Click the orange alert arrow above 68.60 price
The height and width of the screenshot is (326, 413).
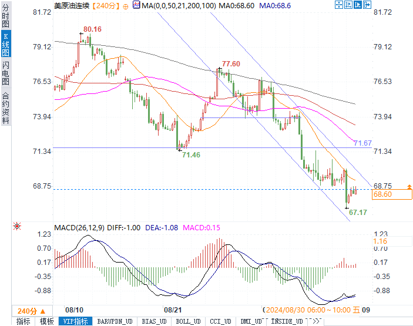(409, 187)
